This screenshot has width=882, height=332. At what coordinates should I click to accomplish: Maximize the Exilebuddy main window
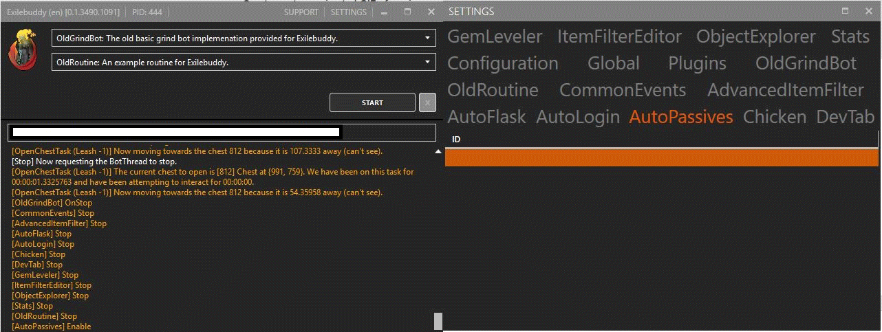tap(407, 12)
